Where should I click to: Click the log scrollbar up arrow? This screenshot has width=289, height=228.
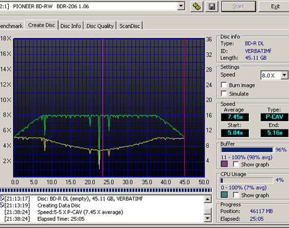pyautogui.click(x=208, y=199)
